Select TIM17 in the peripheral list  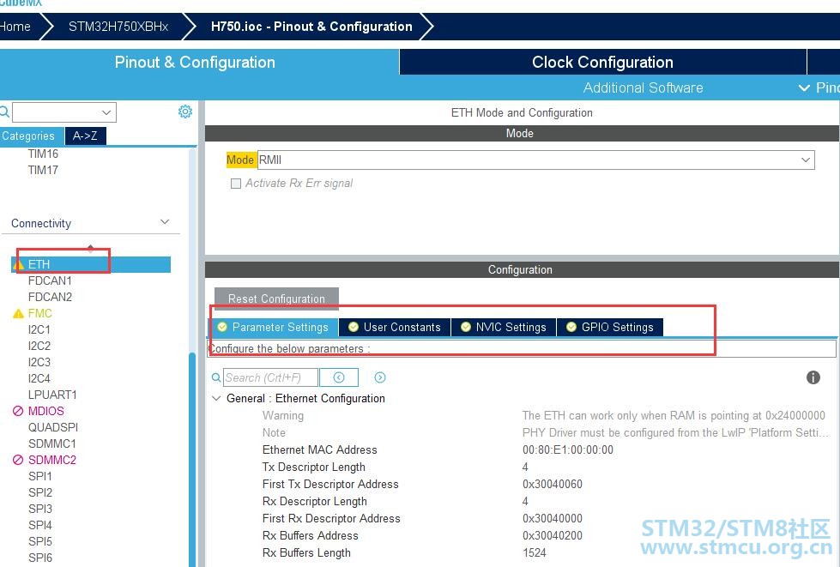click(43, 170)
